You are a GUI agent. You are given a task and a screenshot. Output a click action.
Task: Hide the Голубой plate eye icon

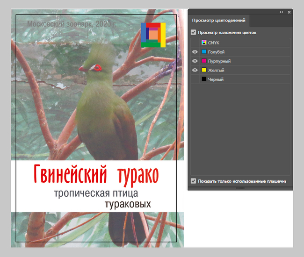click(x=195, y=52)
